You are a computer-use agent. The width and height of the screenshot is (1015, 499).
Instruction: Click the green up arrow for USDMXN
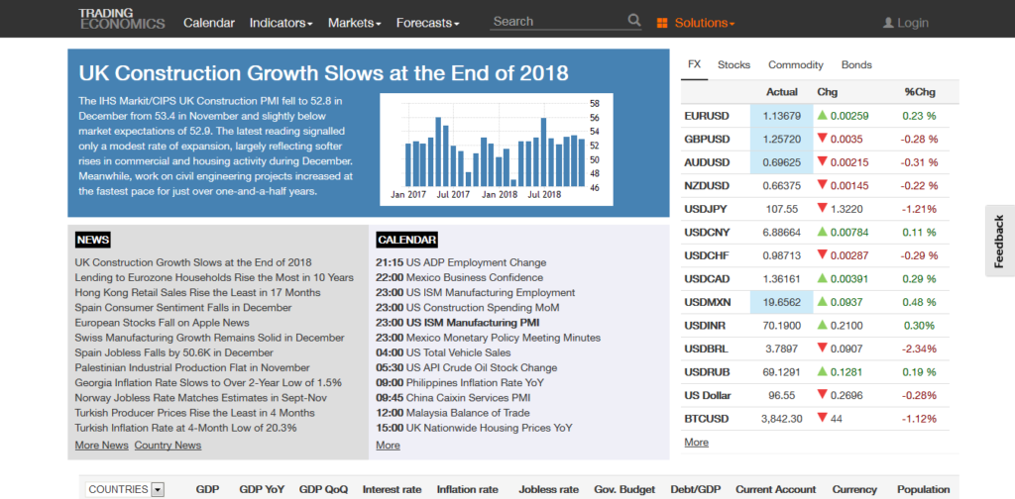click(822, 302)
